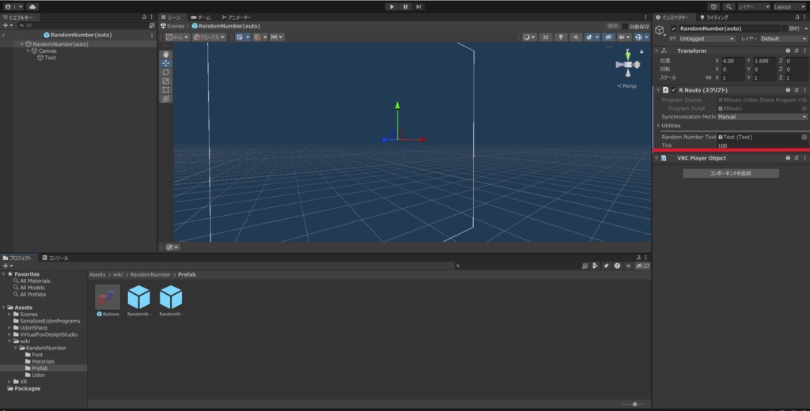Click the Step frame button

(x=419, y=6)
